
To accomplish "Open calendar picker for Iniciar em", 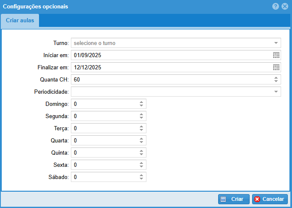I will click(276, 55).
